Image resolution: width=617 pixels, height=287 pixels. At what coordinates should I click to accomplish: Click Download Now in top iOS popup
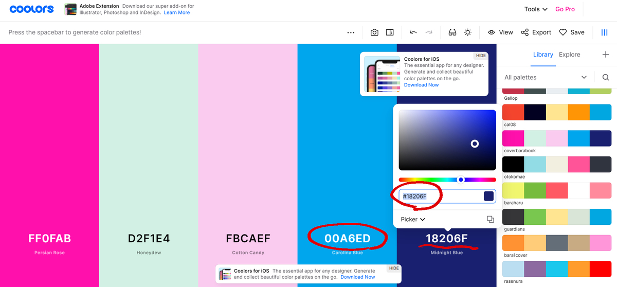click(421, 85)
